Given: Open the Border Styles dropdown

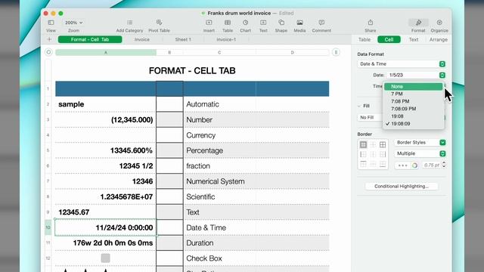Looking at the screenshot, I should 420,143.
